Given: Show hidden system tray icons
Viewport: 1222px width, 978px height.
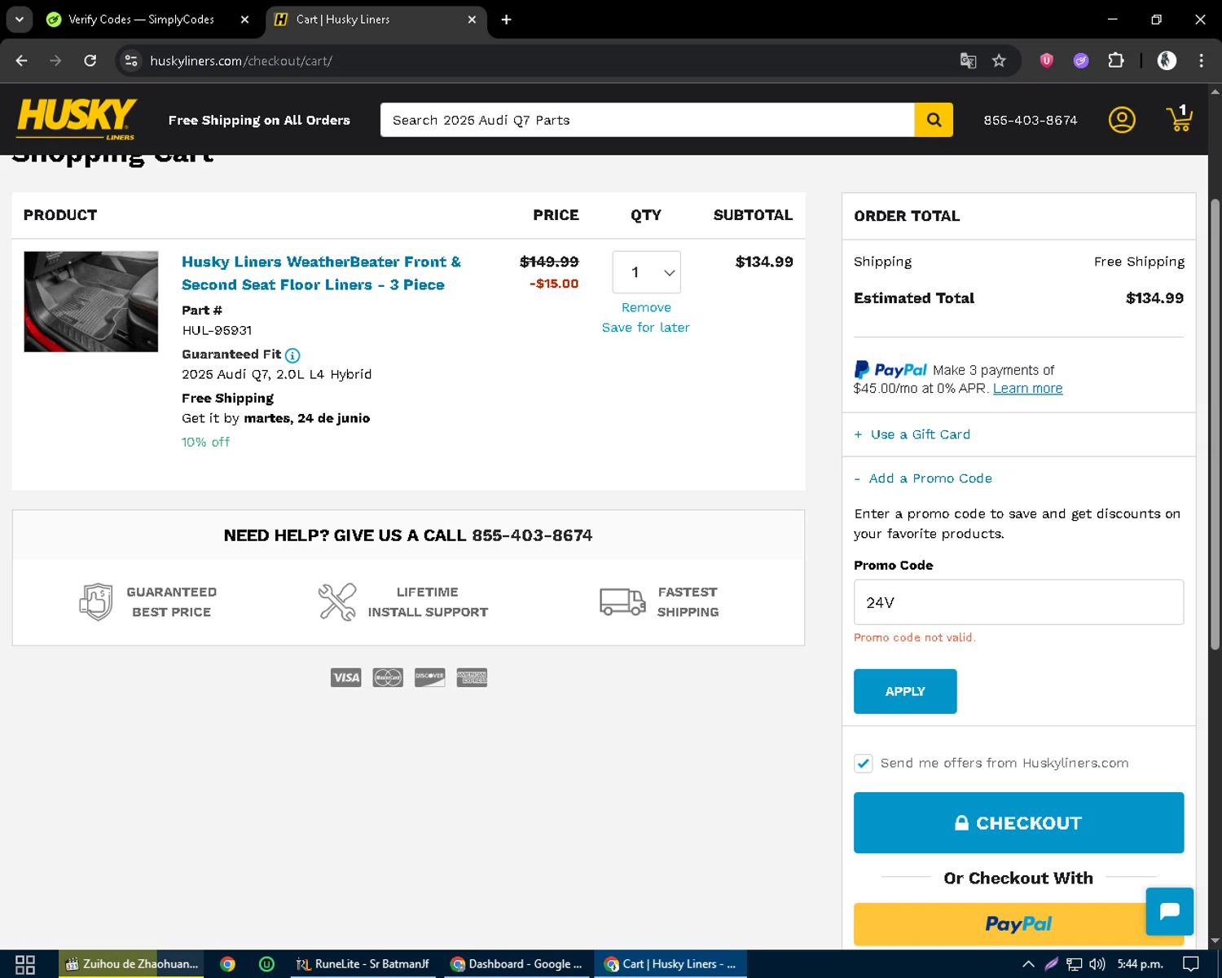Looking at the screenshot, I should (x=1028, y=964).
